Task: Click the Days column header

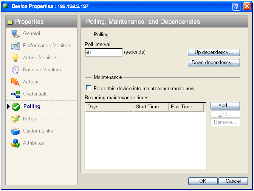Action: tap(109, 107)
